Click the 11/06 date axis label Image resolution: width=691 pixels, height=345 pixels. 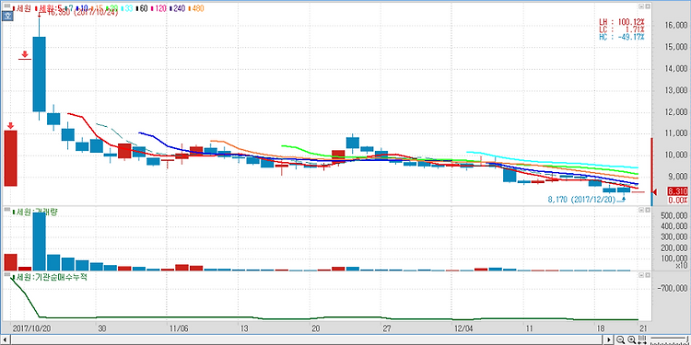179,328
